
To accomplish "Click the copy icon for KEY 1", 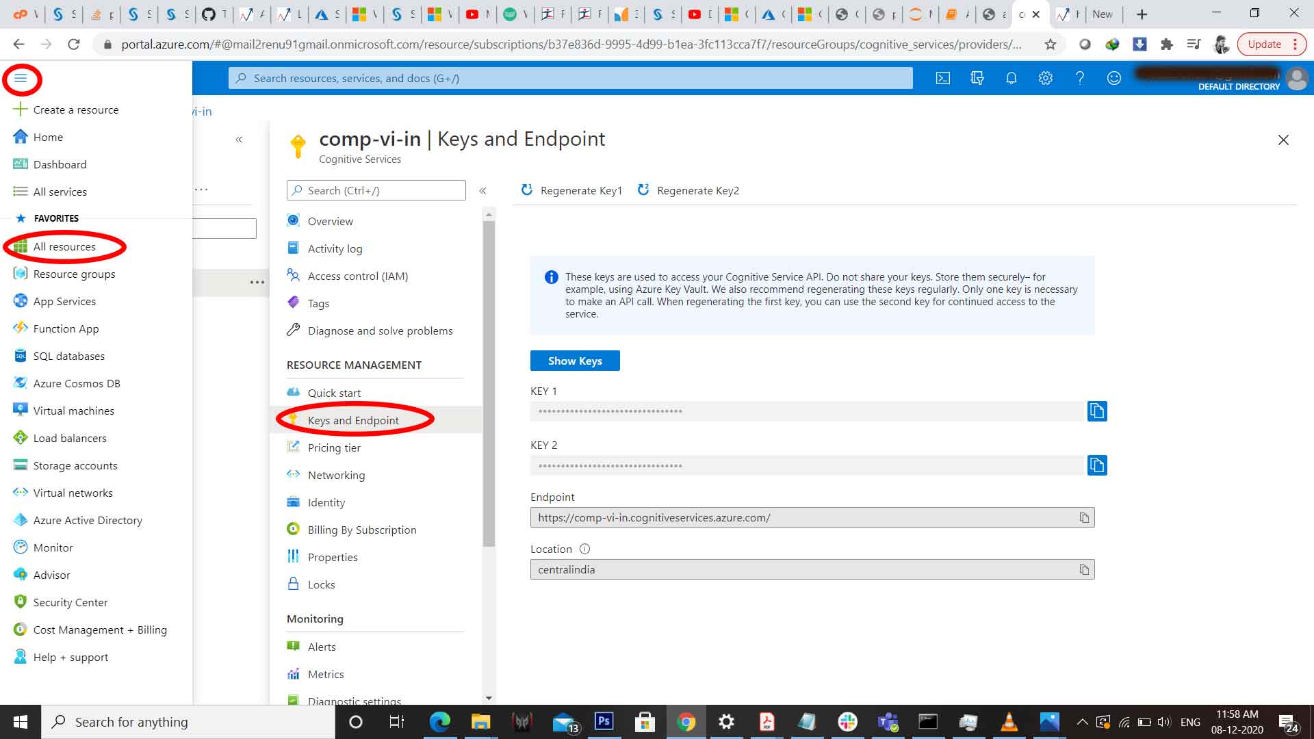I will [x=1096, y=411].
